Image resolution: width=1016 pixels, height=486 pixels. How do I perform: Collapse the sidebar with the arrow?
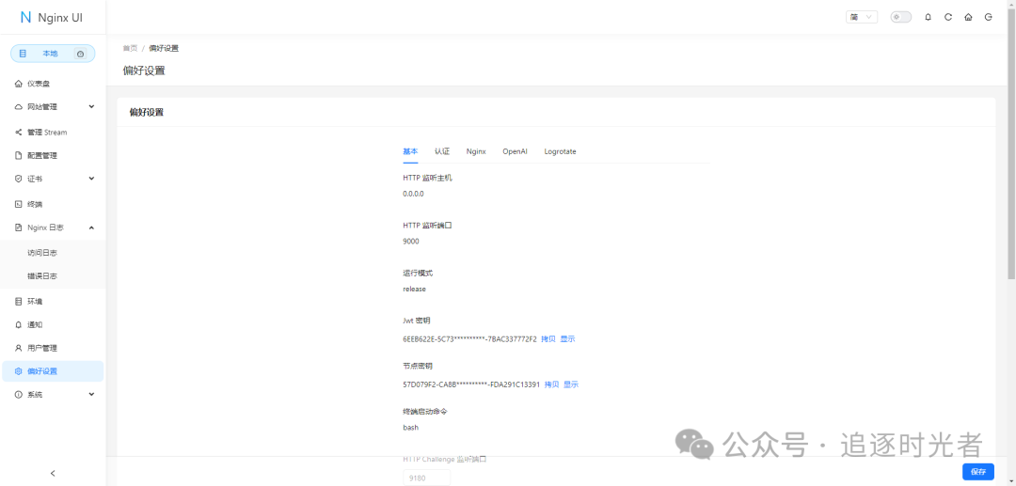(x=53, y=473)
